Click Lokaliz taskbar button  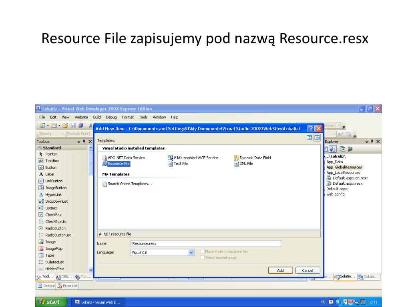coord(98,302)
